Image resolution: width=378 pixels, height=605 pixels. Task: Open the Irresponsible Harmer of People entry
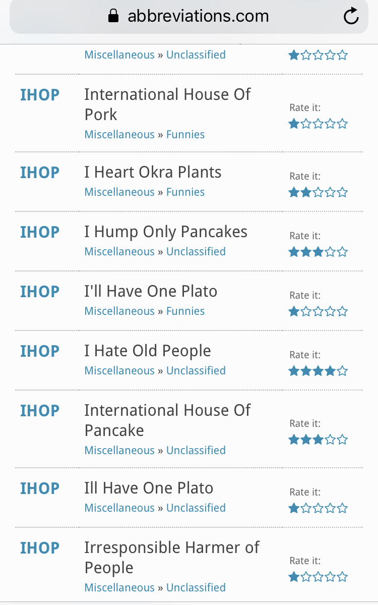click(171, 557)
